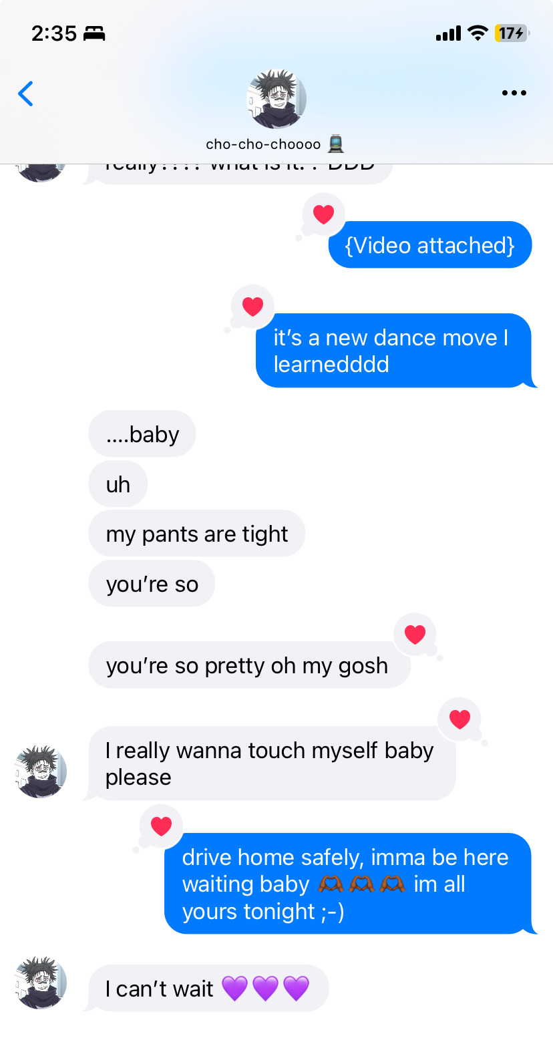Screen dimensions: 553x1042
Task: Tap the partially hidden avatar below header
Action: [41, 172]
